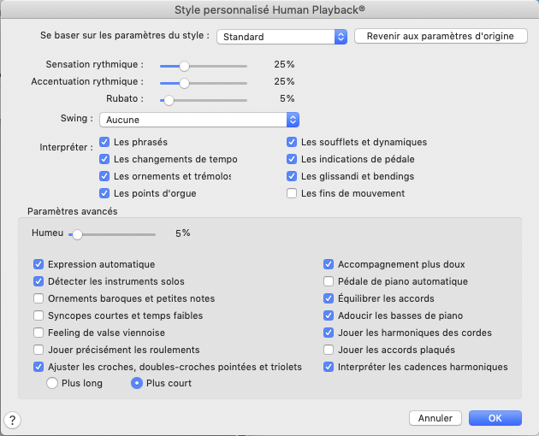Uncheck Accompagnement plus doux
539x436 pixels.
tap(329, 264)
